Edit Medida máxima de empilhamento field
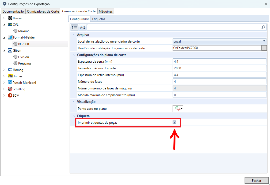Viewport: 270px width, 185px height. tap(219, 95)
